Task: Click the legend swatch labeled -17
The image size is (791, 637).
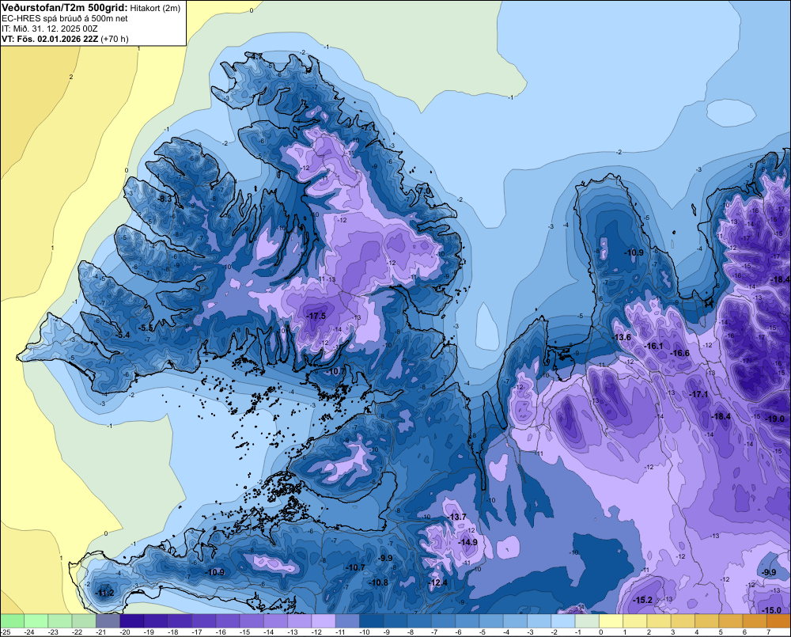Action: tap(204, 620)
